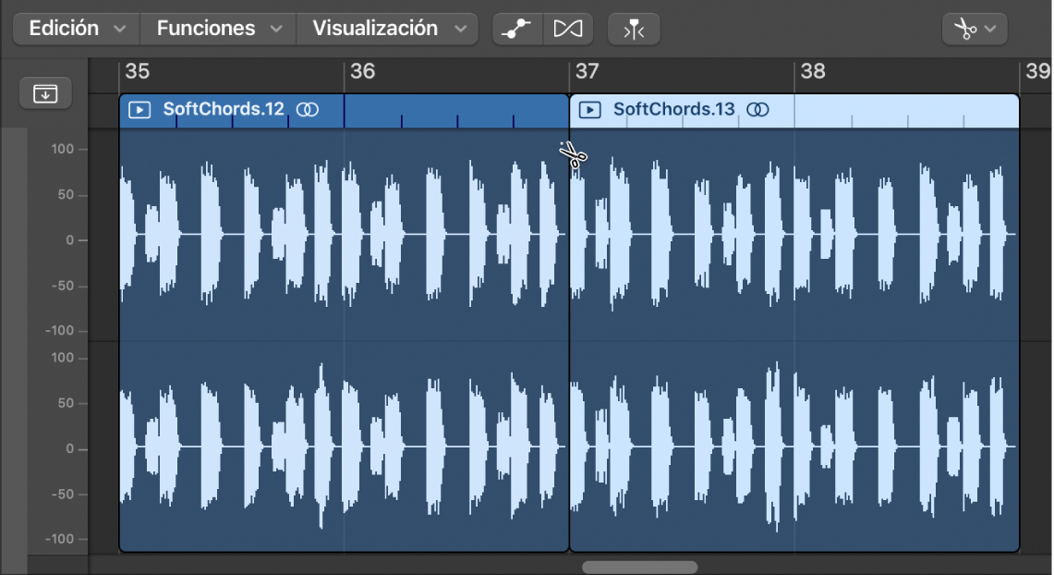1054x575 pixels.
Task: Click measure 37 in the ruler
Action: point(588,72)
